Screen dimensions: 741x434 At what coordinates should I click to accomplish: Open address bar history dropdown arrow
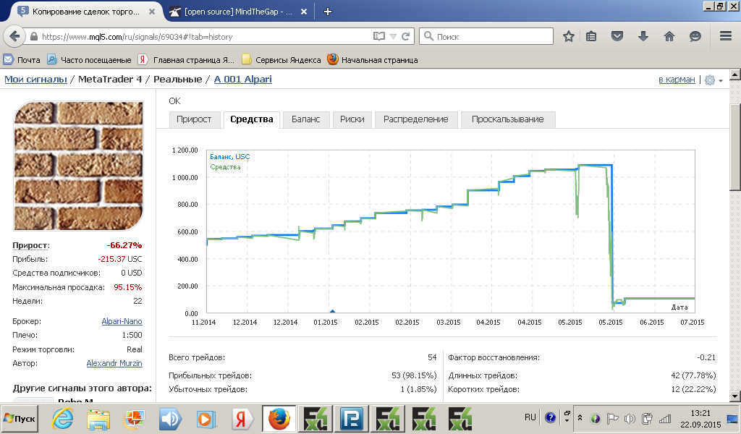coord(393,36)
